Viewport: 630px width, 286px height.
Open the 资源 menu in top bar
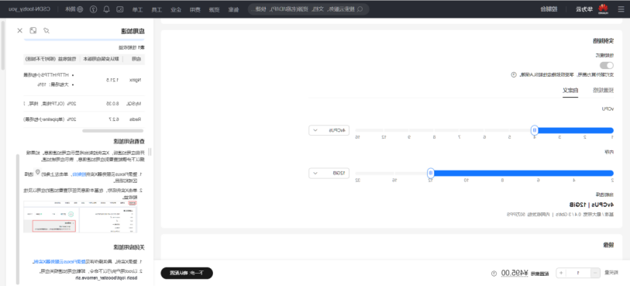click(x=213, y=9)
